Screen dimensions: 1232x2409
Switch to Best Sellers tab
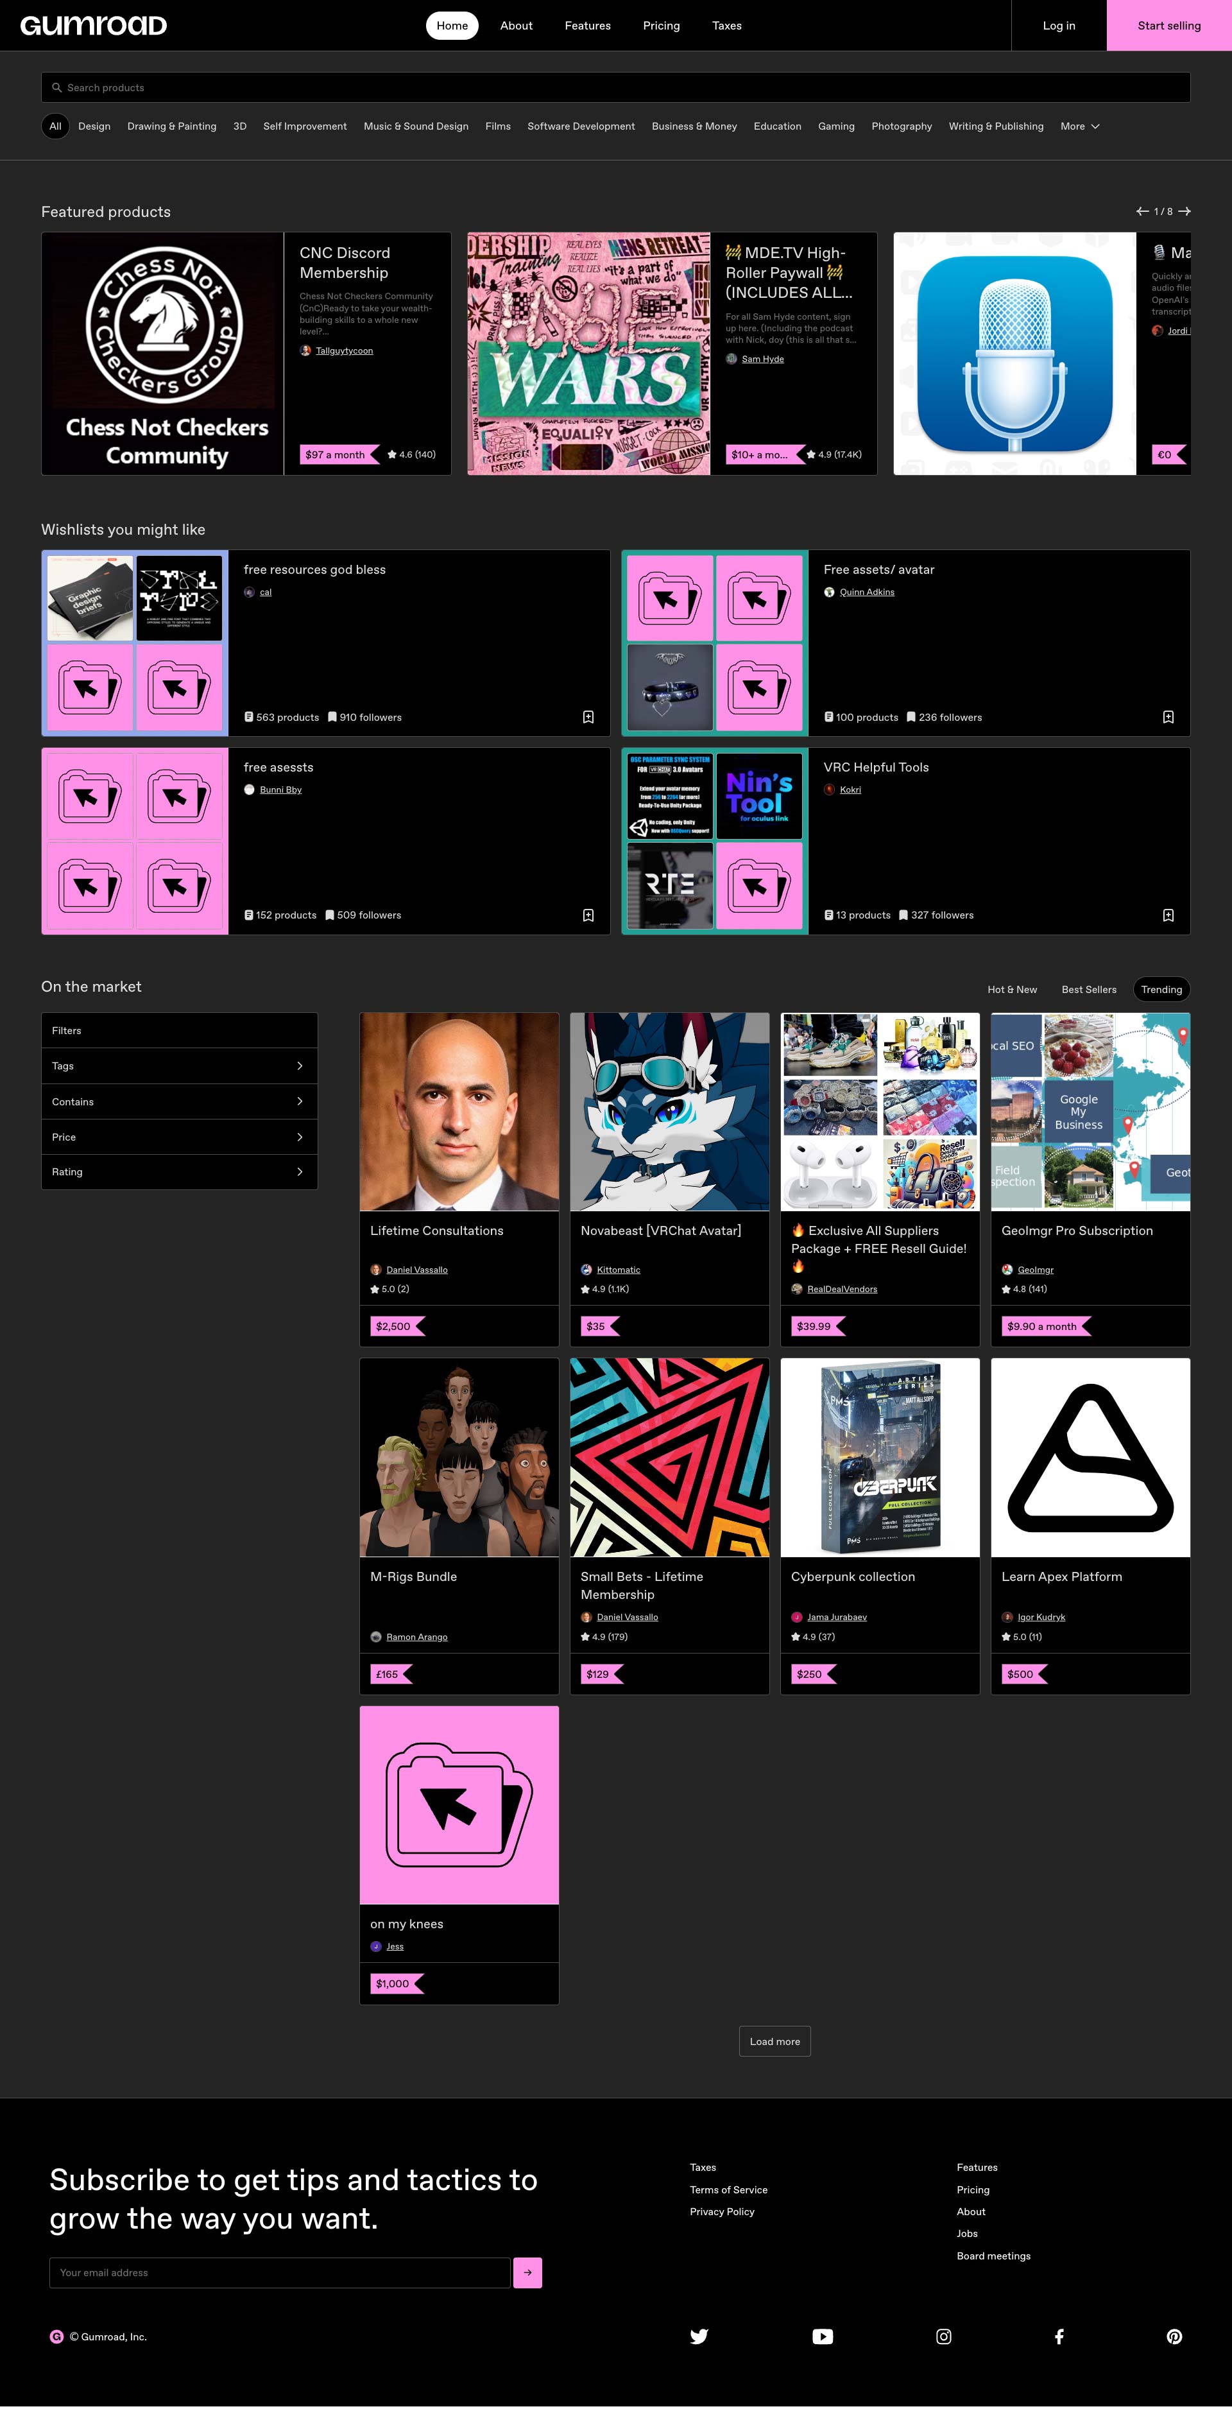tap(1088, 989)
